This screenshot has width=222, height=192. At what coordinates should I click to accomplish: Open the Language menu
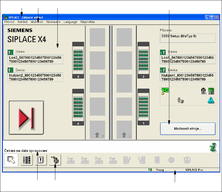[70, 22]
